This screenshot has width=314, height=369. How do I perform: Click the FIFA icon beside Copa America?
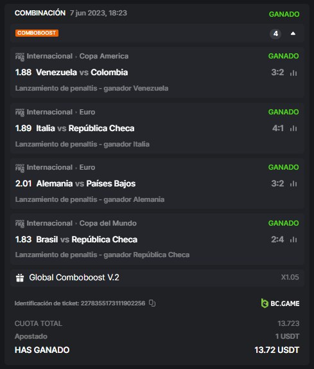[x=20, y=57]
